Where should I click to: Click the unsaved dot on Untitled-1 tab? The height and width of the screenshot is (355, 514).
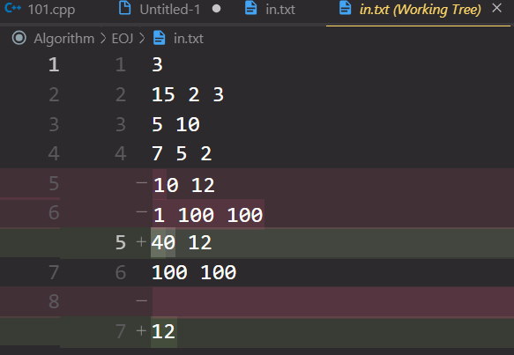click(216, 9)
